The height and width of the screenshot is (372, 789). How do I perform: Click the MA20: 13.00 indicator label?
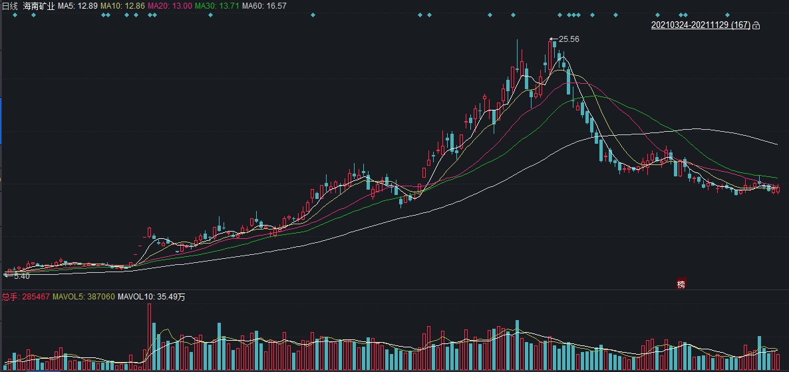click(x=170, y=6)
